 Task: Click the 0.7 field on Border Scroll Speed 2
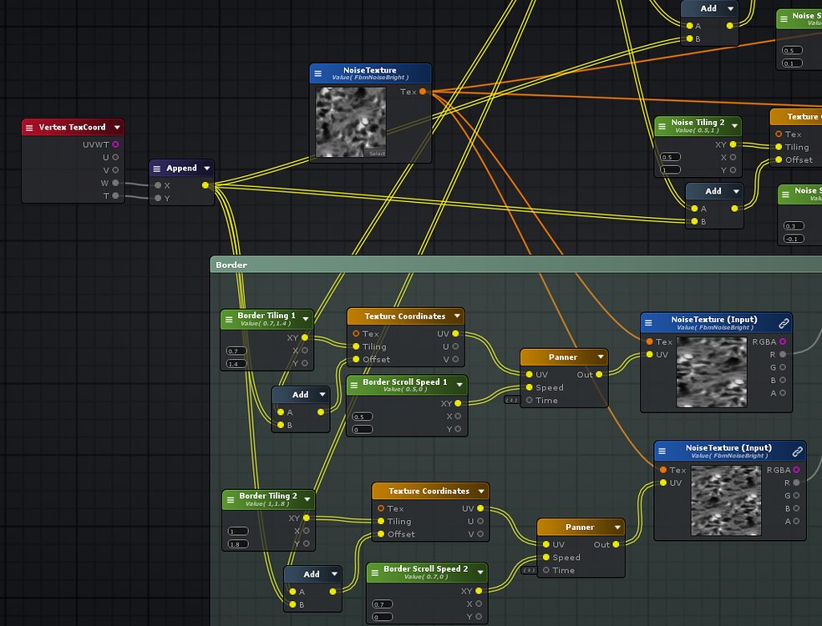[383, 604]
